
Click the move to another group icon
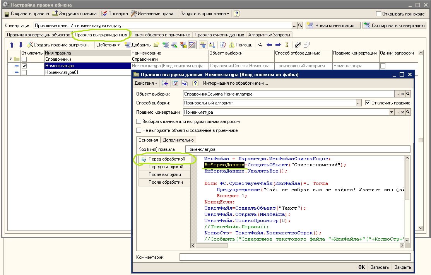tap(212, 45)
